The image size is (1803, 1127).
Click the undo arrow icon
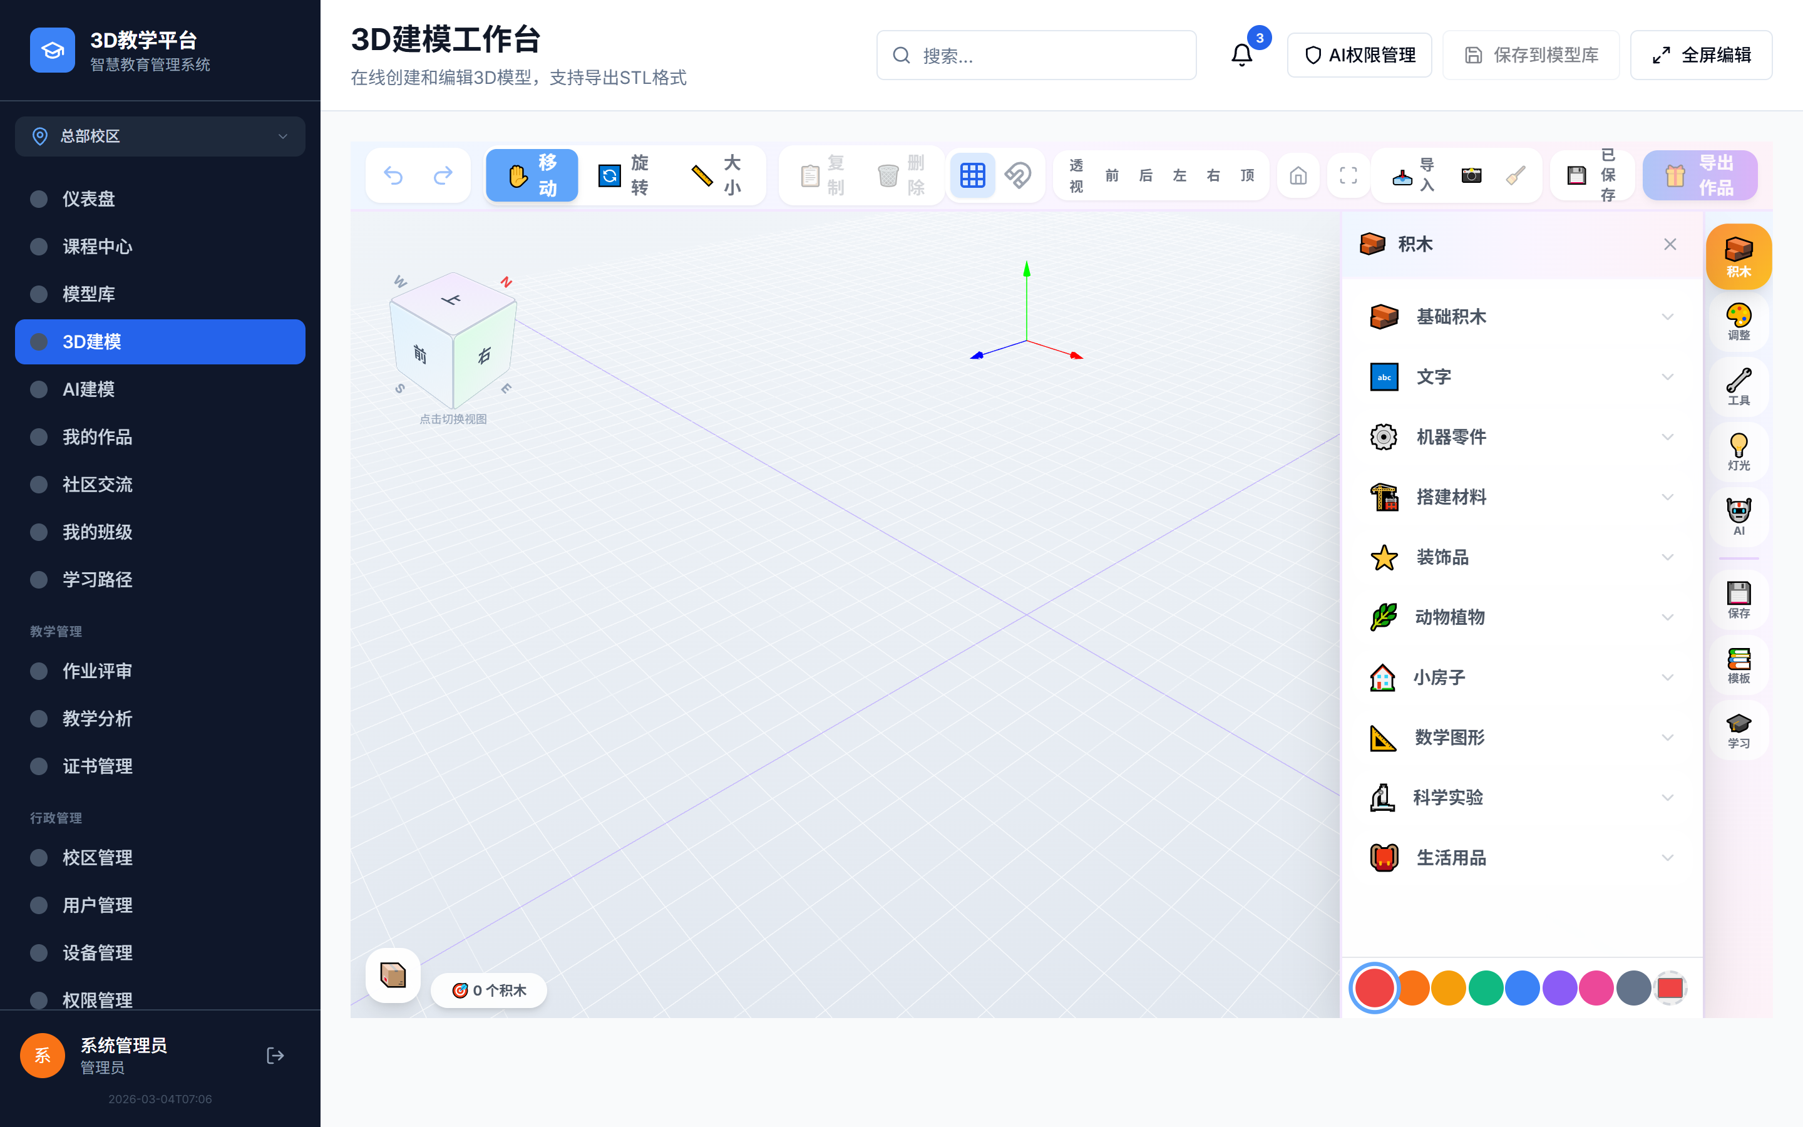pos(394,175)
